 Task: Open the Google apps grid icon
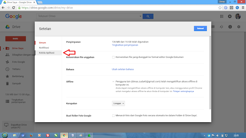pyautogui.click(x=221, y=16)
